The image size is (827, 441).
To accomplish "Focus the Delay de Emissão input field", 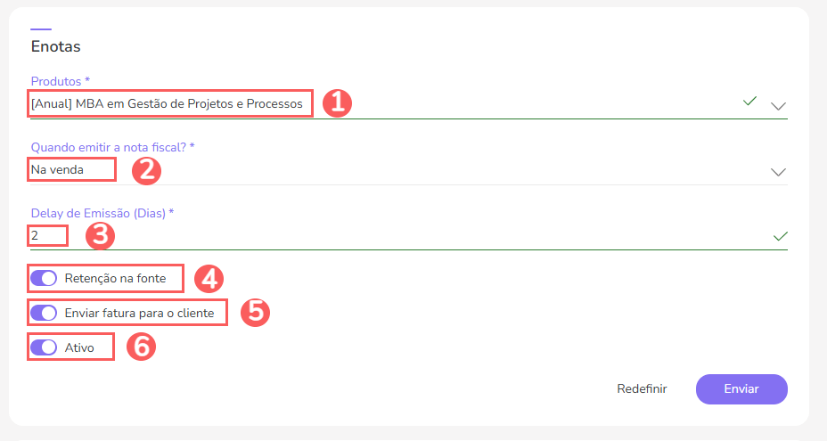I will 401,236.
